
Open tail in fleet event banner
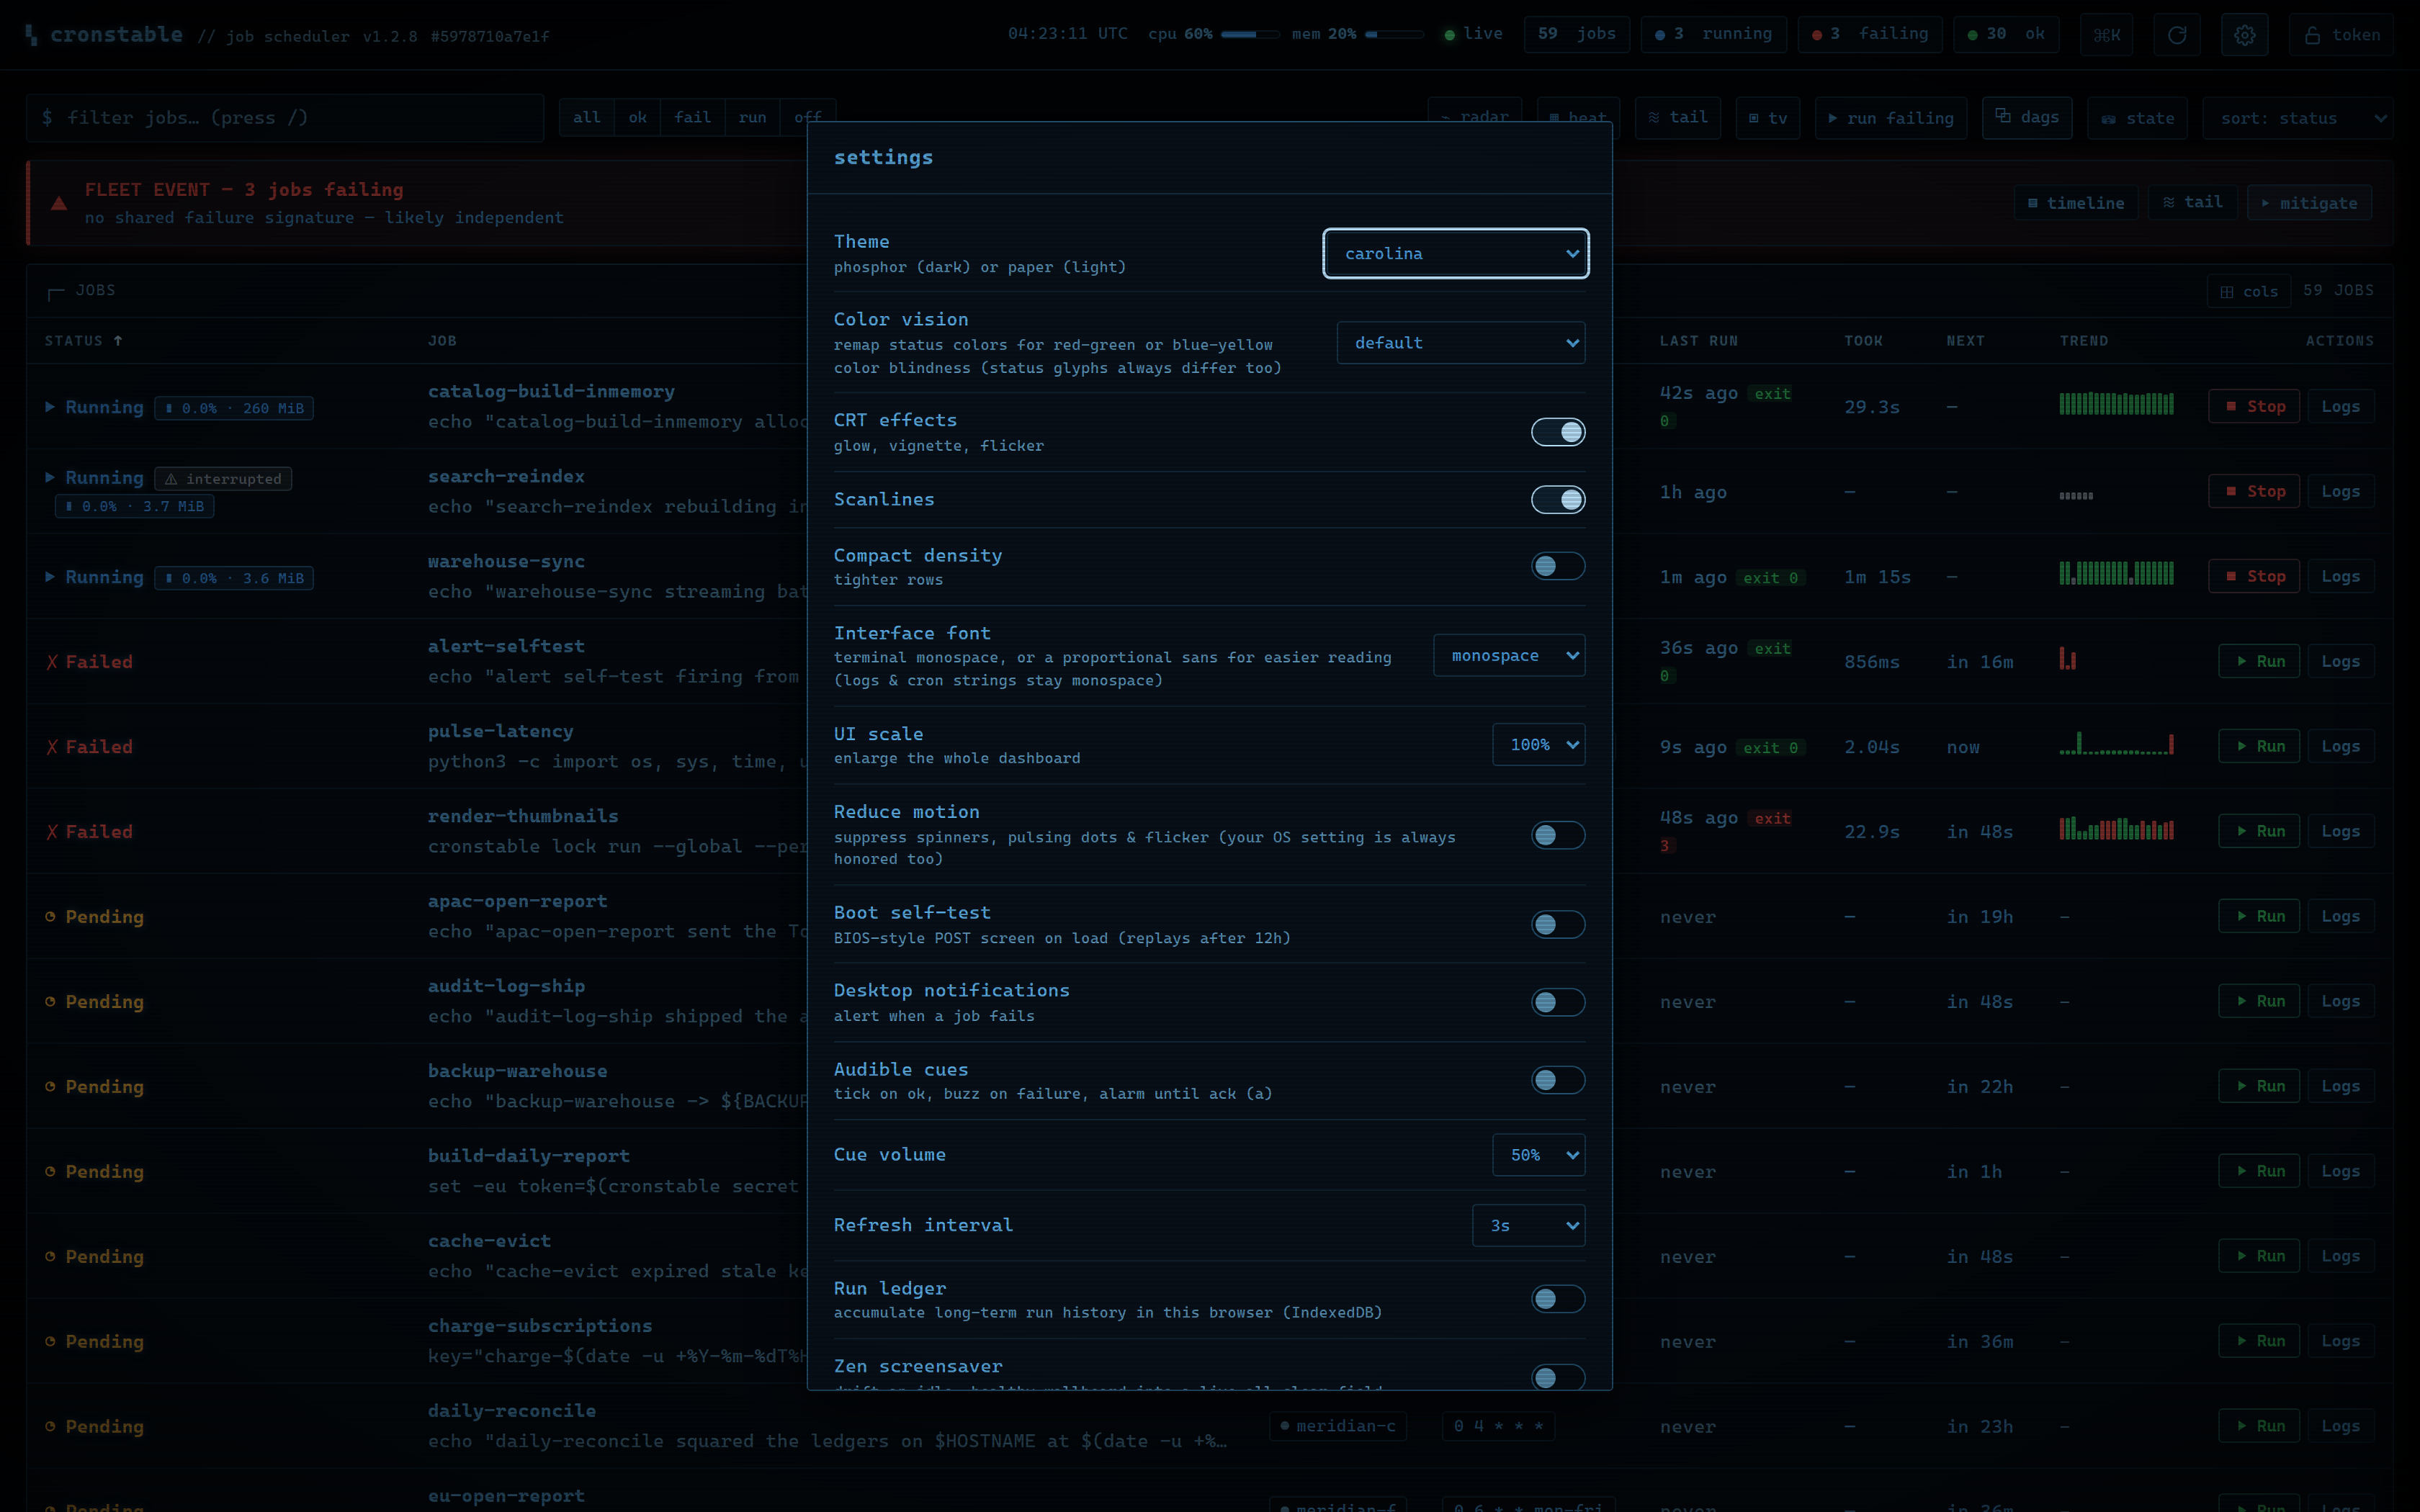click(x=2192, y=203)
